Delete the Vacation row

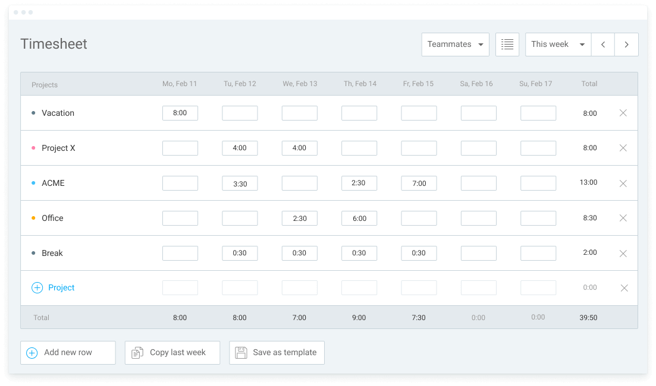pos(623,113)
